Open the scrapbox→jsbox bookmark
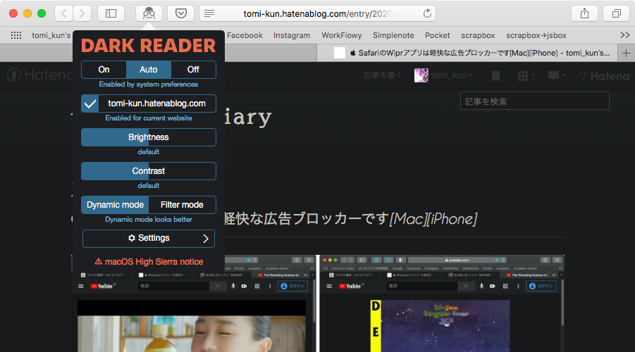Screen dimensions: 635x352 click(536, 35)
